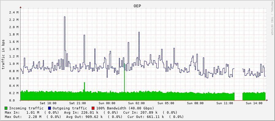This screenshot has height=121, width=275.
Task: Click the 'Sun 11:00' time axis label
Action: pyautogui.click(x=225, y=103)
